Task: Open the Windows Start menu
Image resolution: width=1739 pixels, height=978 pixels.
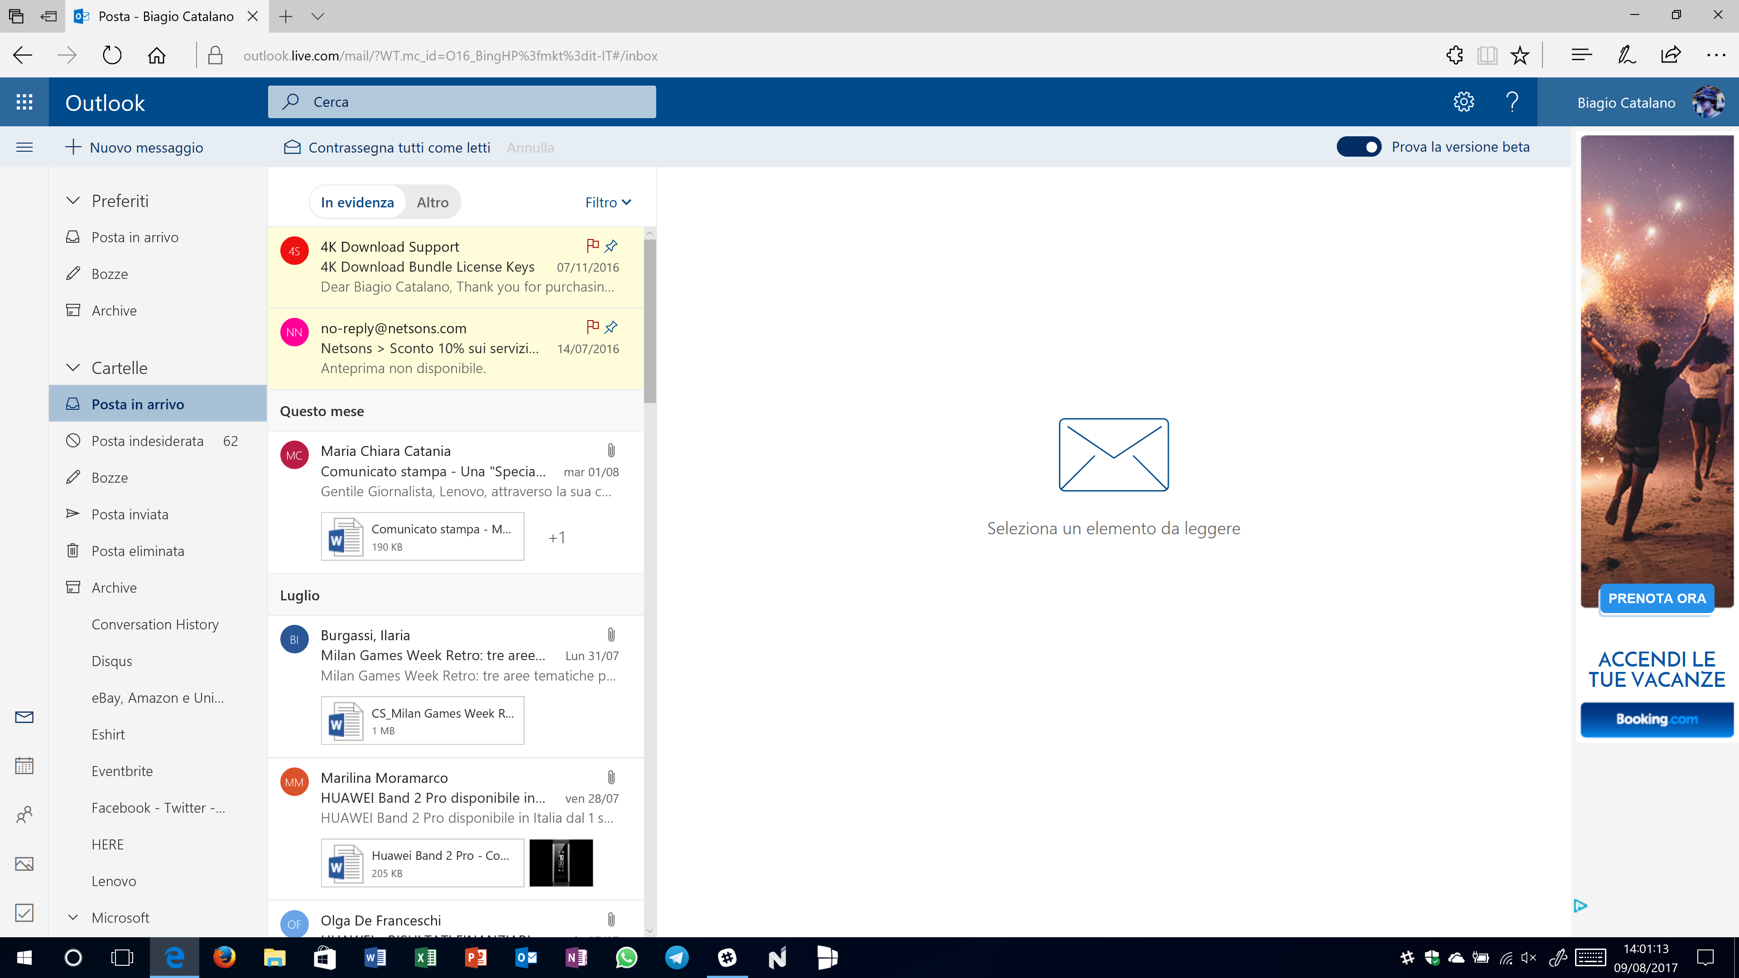Action: (x=24, y=957)
